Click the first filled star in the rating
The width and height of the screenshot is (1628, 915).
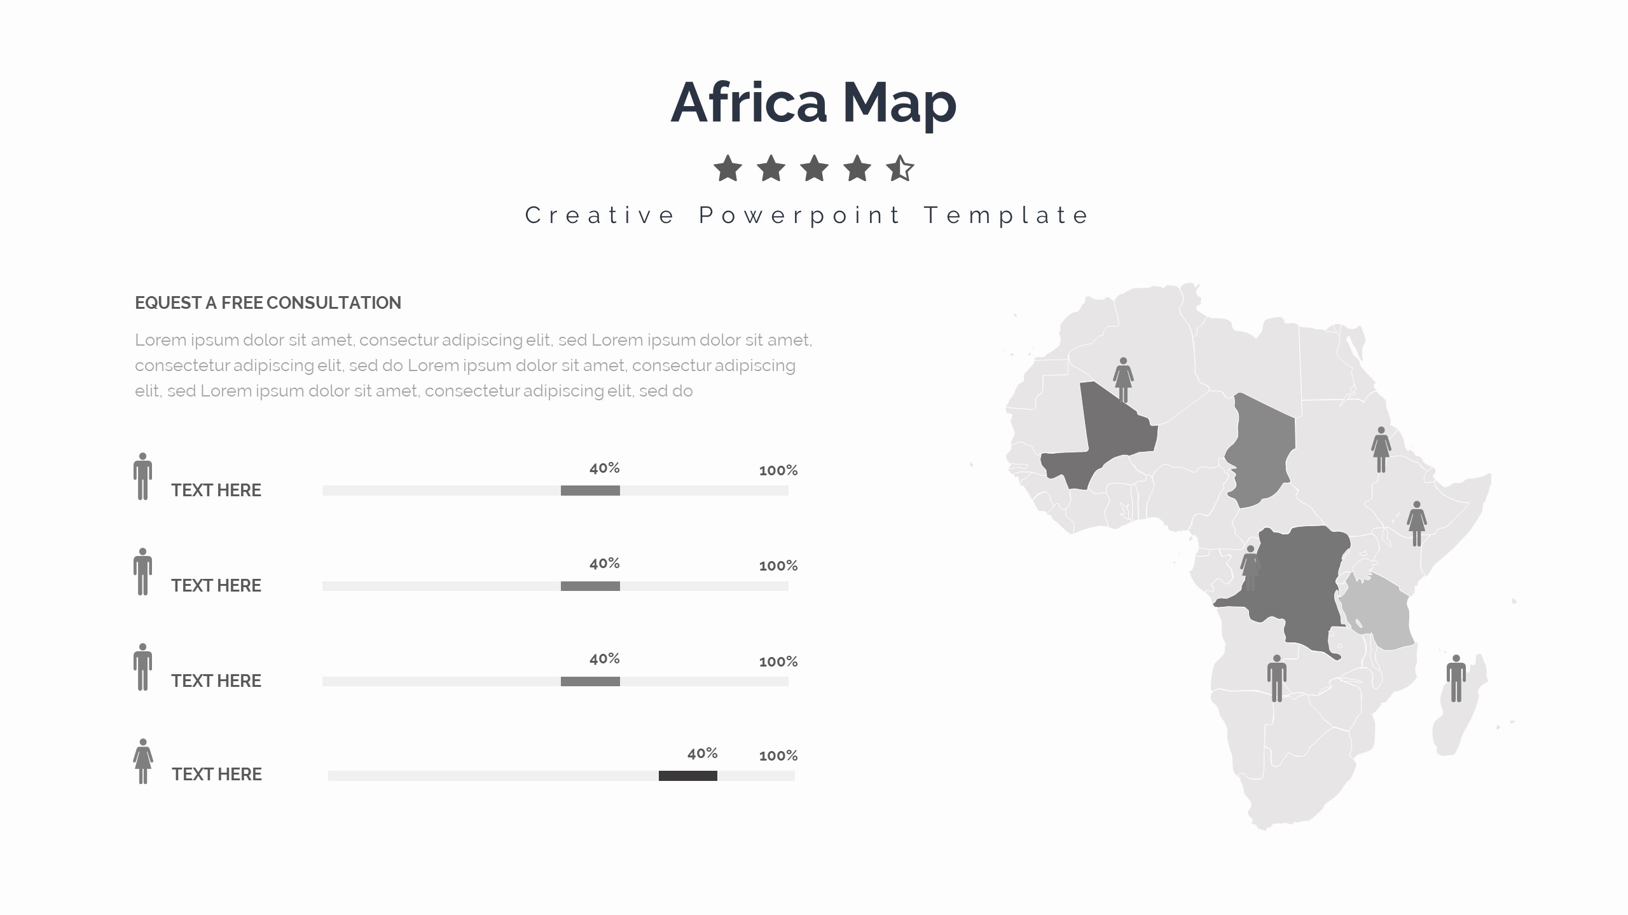point(728,169)
